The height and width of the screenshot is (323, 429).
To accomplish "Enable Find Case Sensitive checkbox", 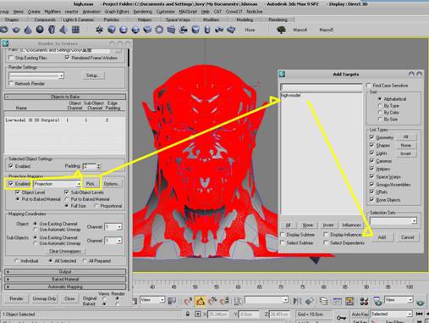I will coord(368,85).
